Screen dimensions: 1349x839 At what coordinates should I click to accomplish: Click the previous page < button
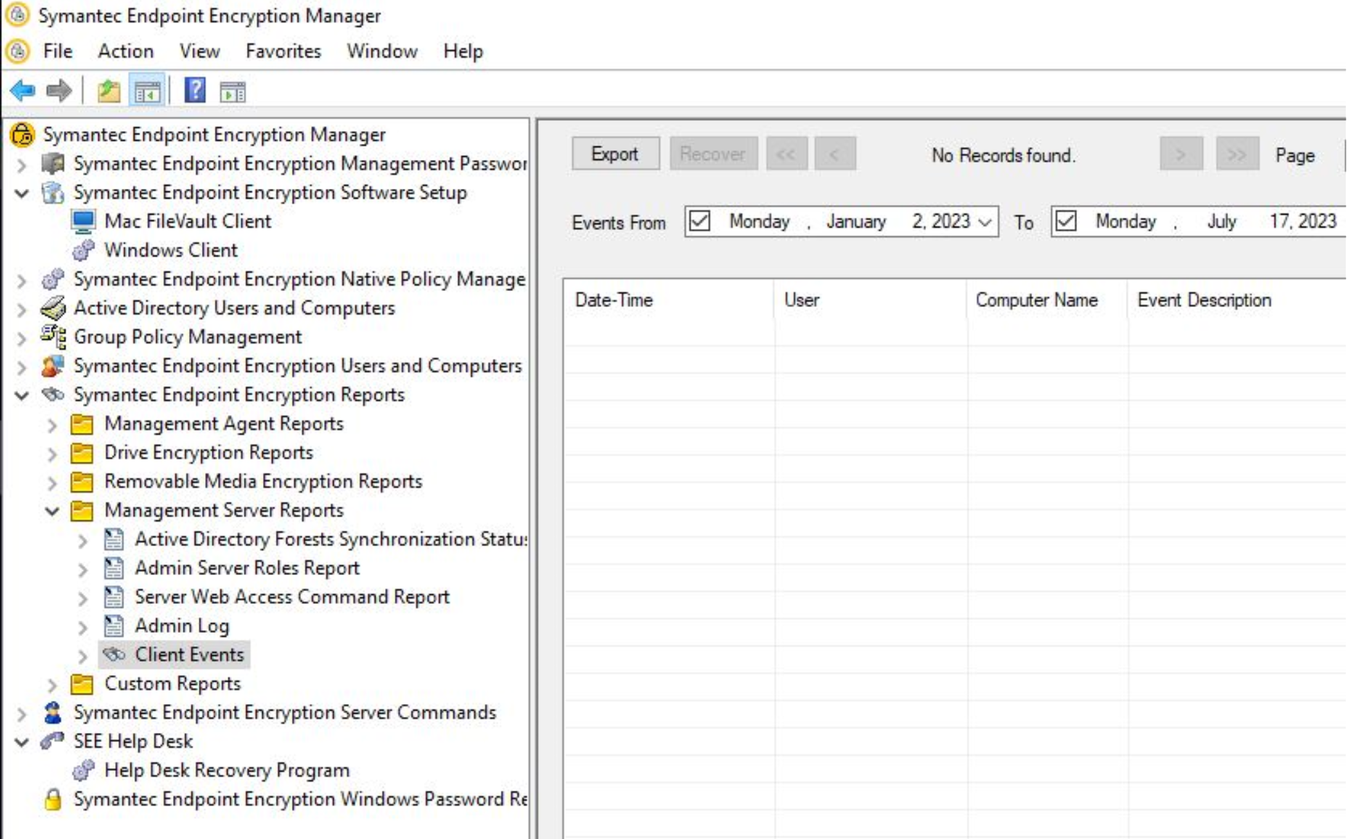pyautogui.click(x=835, y=154)
